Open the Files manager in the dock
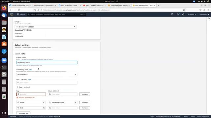Screen dimensions: 211x118 tap(4, 22)
